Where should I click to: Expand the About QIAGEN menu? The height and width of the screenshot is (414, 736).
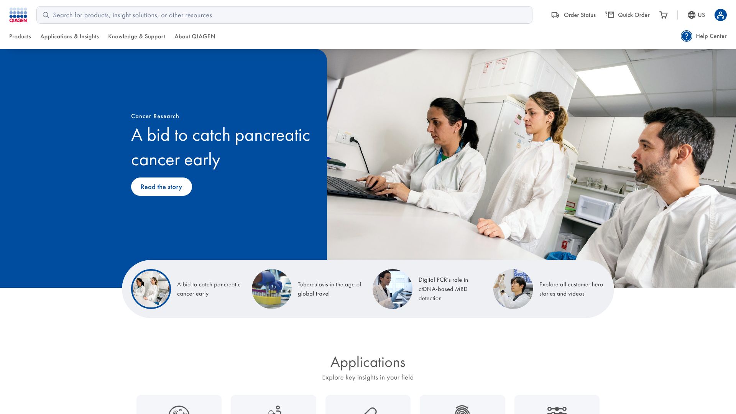[195, 36]
